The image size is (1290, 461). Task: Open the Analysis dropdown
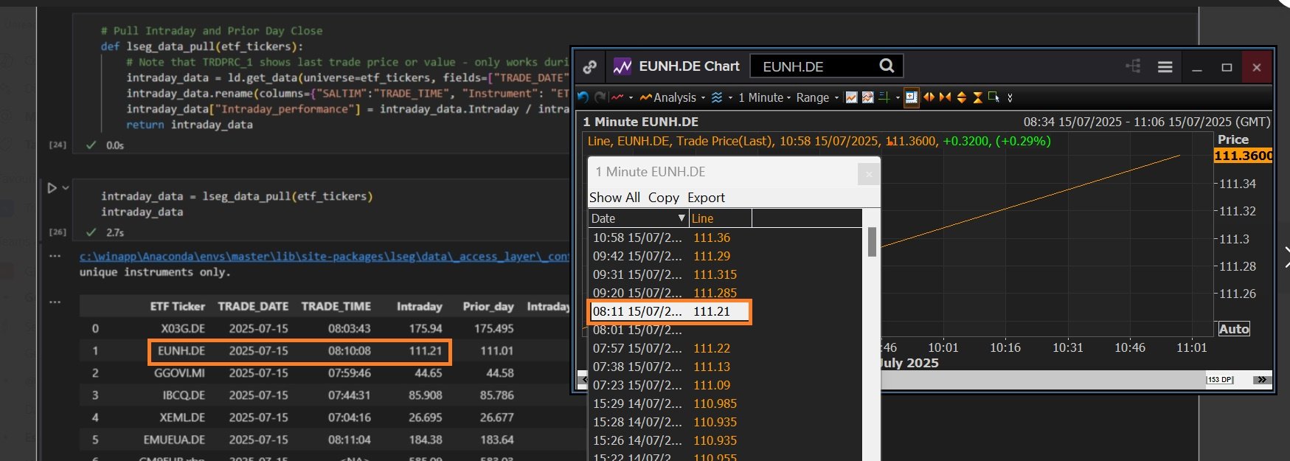pos(672,97)
